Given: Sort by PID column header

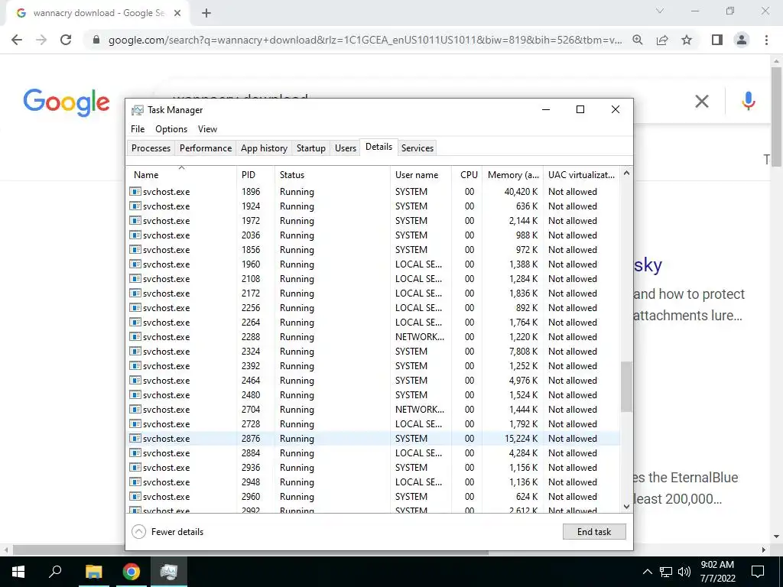Looking at the screenshot, I should tap(255, 175).
